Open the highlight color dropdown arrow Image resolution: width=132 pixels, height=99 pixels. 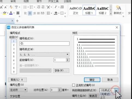click(8, 13)
